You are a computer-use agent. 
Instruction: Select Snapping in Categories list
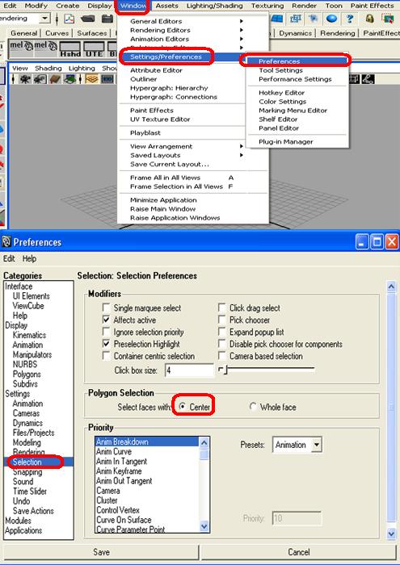pos(27,471)
